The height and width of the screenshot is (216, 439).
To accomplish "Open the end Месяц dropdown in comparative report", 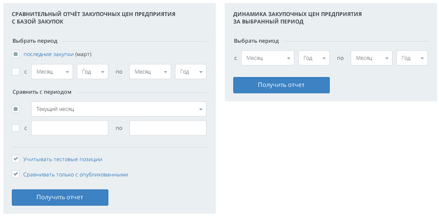I will coord(150,72).
